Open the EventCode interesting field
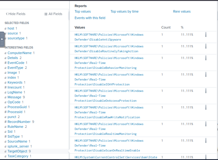Image resolution: width=218 pixels, height=160 pixels. tap(16, 63)
